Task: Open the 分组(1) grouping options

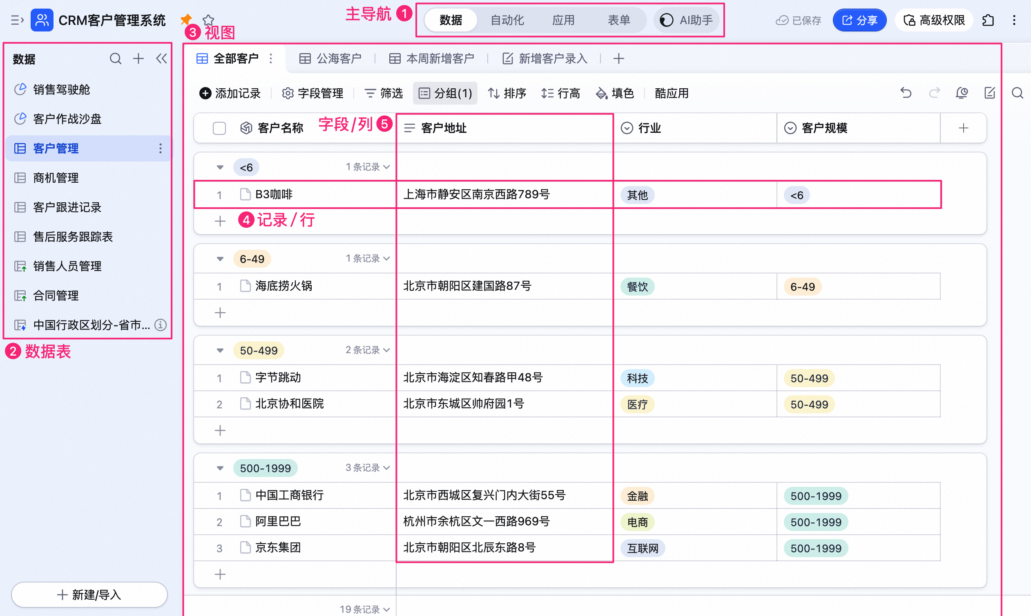Action: [x=445, y=93]
